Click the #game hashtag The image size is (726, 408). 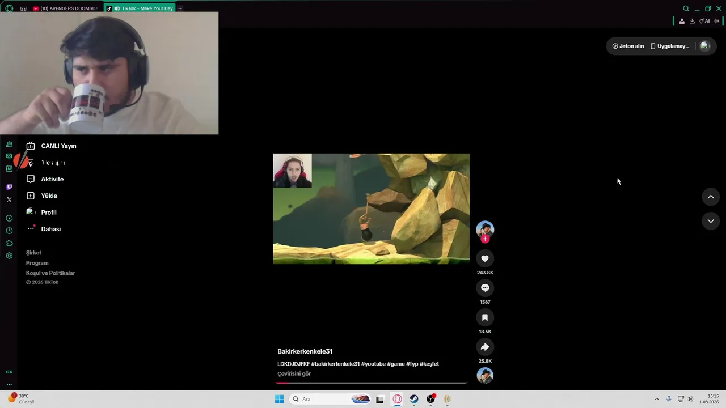point(396,364)
